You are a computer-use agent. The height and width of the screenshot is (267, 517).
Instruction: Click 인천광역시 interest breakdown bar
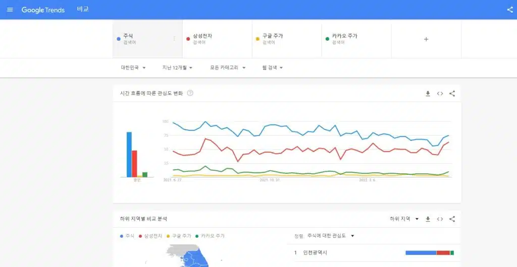pos(430,253)
